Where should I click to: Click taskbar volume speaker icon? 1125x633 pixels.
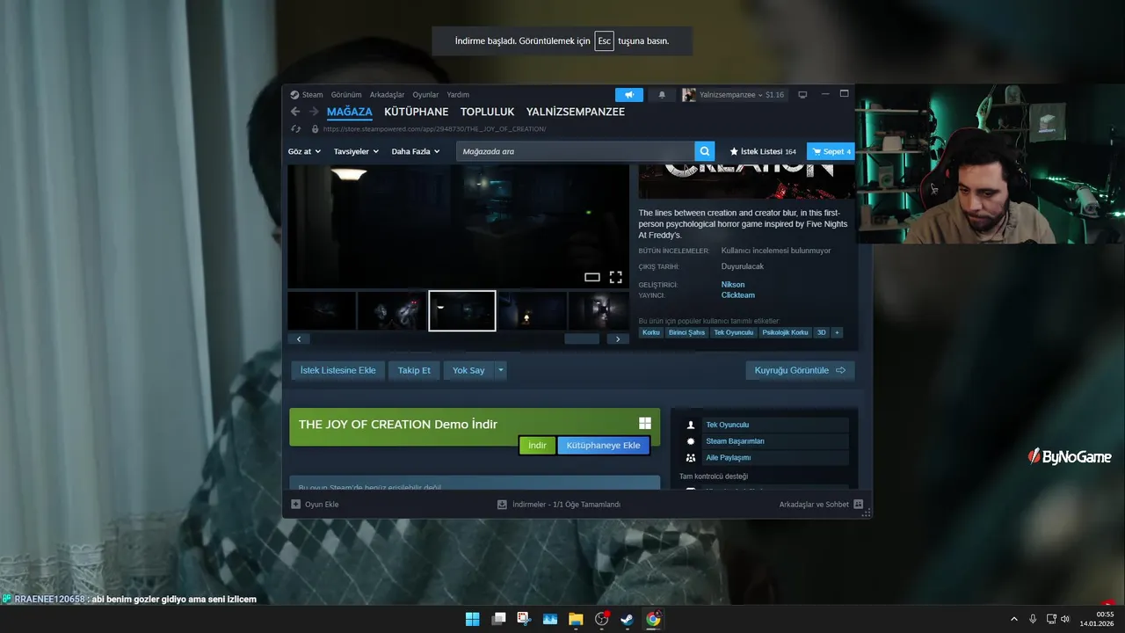point(1065,619)
